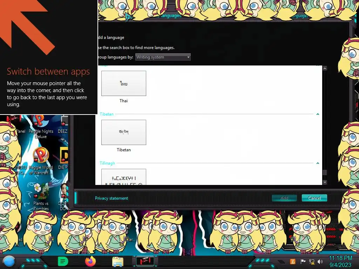This screenshot has height=269, width=359.
Task: Show hidden tray icons arrow
Action: pyautogui.click(x=282, y=262)
